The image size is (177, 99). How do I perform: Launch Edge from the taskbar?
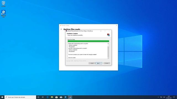[x=47, y=97]
